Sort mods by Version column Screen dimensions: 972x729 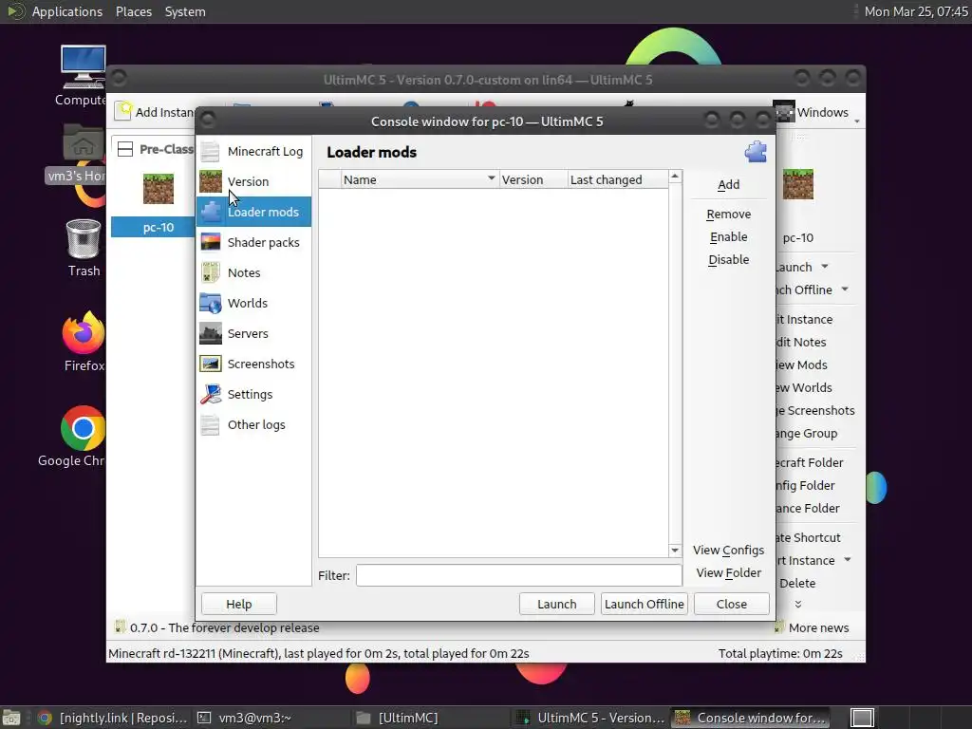[533, 179]
